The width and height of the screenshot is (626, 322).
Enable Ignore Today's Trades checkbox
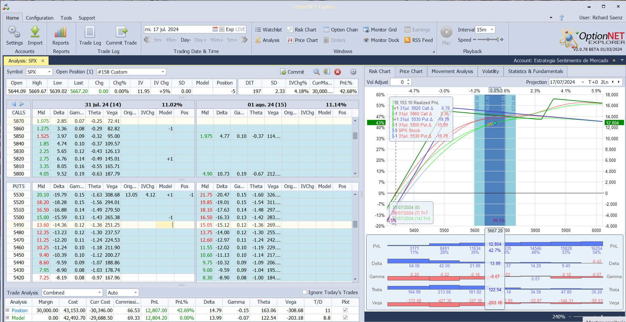point(304,292)
